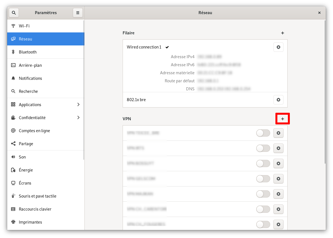The height and width of the screenshot is (238, 333).
Task: Add a new VPN with the plus button
Action: pyautogui.click(x=283, y=119)
